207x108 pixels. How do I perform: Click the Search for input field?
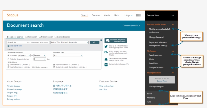point(28,42)
